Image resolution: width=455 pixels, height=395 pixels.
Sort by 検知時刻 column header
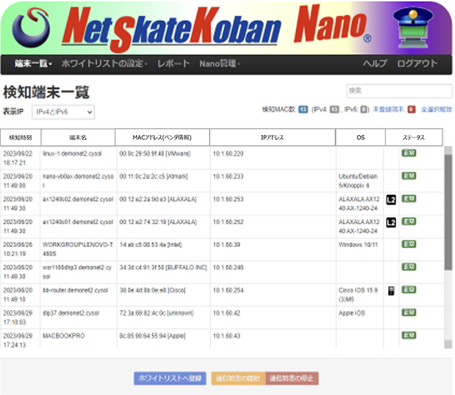pos(21,138)
